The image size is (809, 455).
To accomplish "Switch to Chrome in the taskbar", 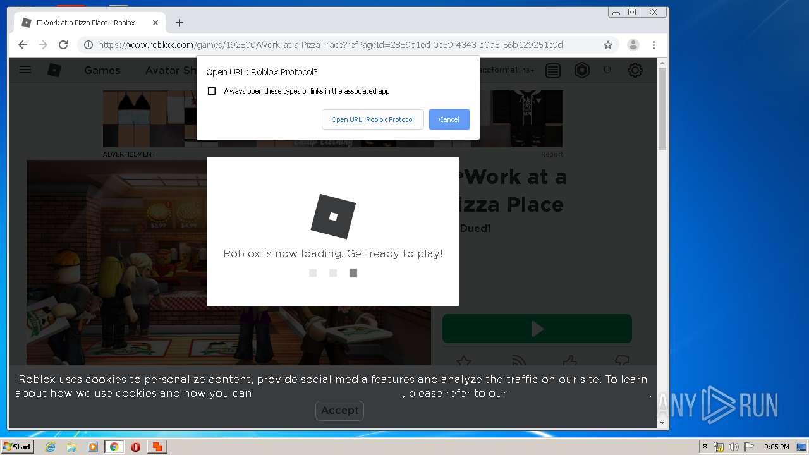I will coord(114,447).
